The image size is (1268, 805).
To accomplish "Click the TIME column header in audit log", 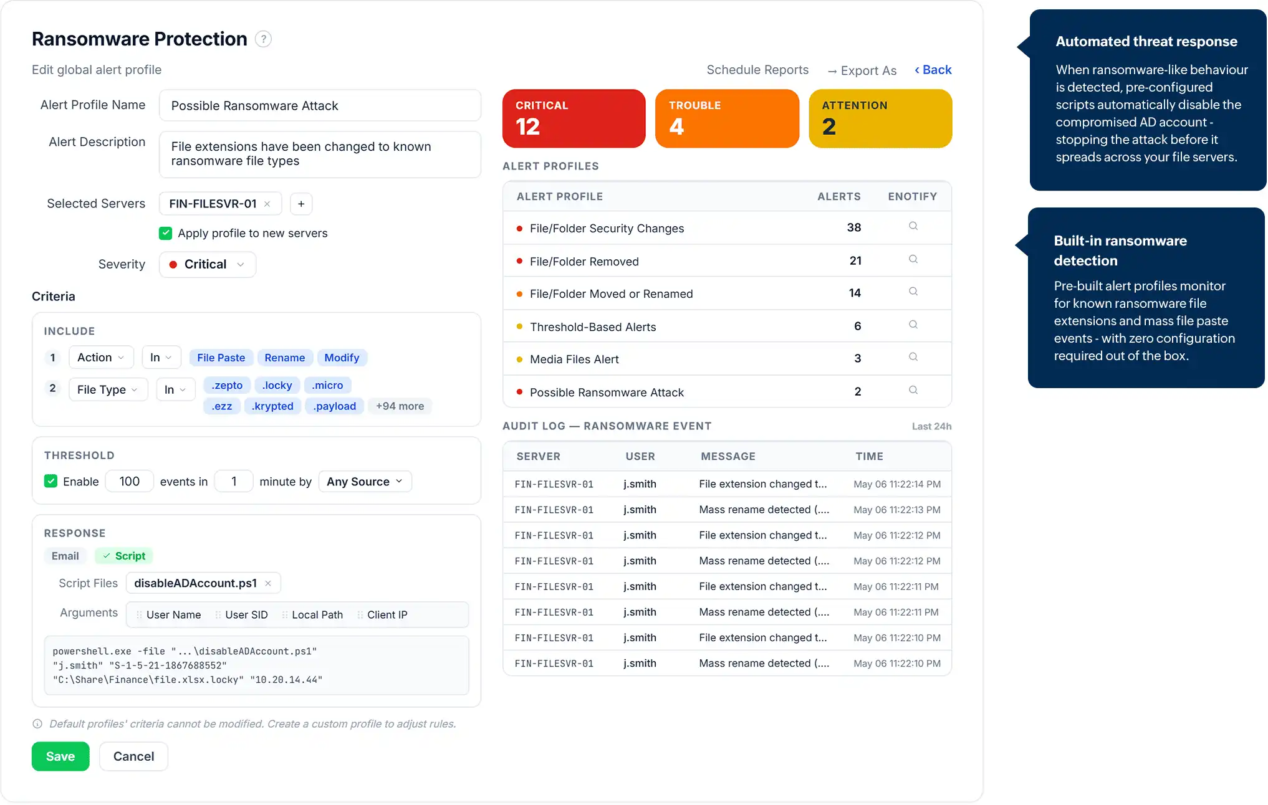I will pyautogui.click(x=869, y=456).
